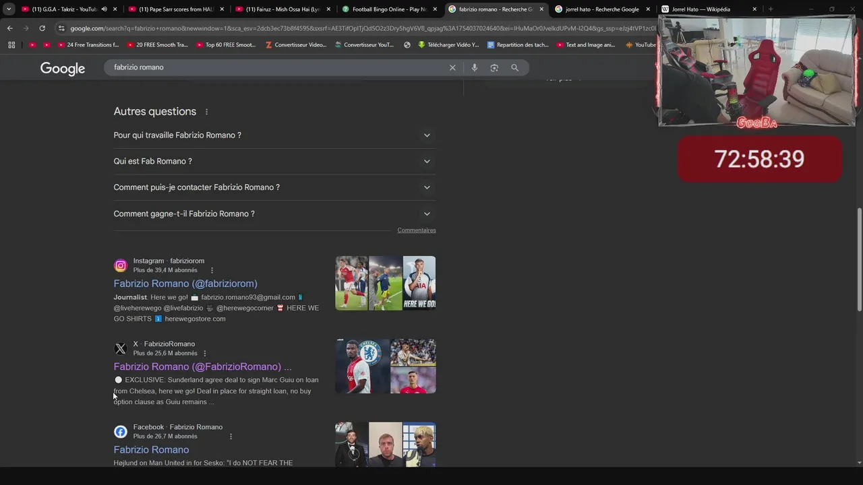Switch to jorrel hato Google search tab
863x485 pixels.
tap(601, 9)
